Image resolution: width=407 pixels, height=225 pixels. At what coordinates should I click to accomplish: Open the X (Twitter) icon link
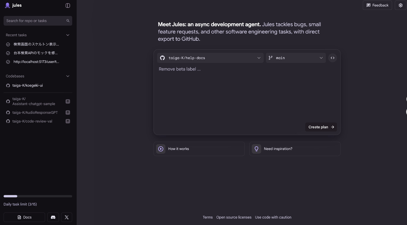click(x=67, y=217)
